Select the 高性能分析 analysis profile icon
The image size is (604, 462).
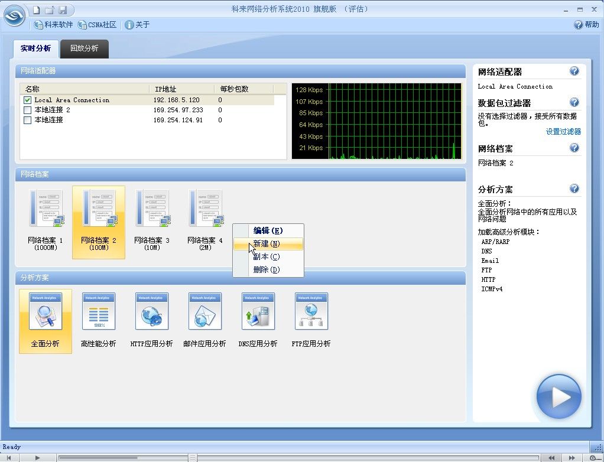(x=99, y=312)
